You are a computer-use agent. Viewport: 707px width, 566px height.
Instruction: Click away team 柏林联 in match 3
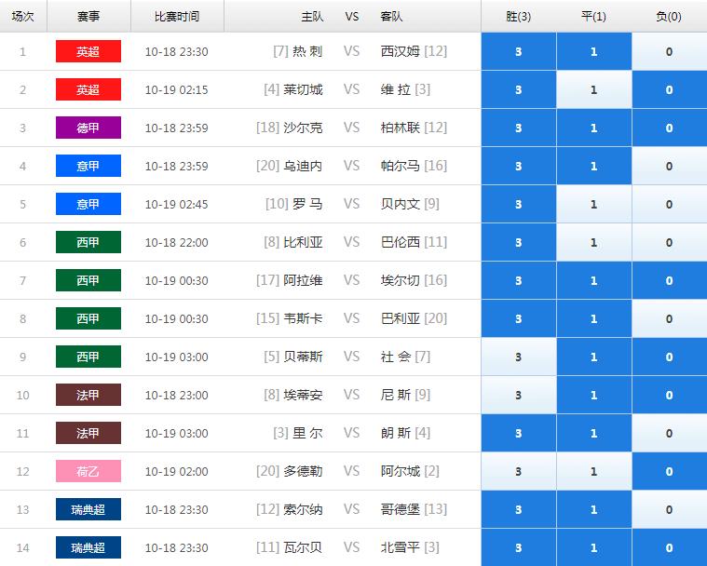401,128
